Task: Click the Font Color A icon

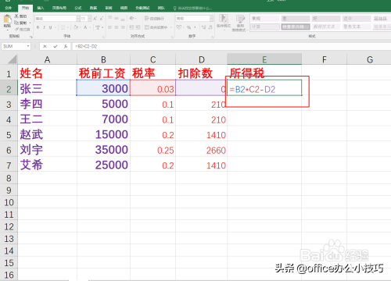Action: click(x=85, y=27)
